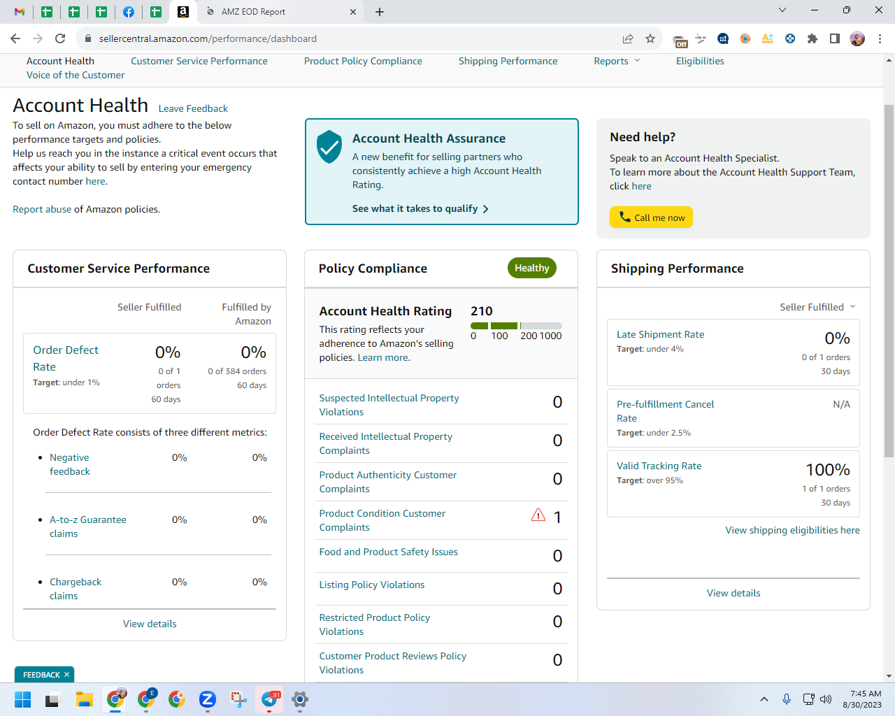Viewport: 895px width, 716px height.
Task: Click Learn more under Account Health Rating
Action: (384, 357)
